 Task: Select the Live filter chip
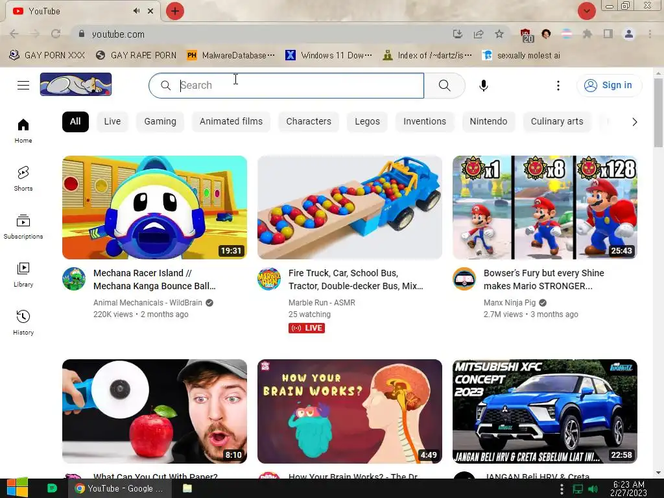pos(112,121)
